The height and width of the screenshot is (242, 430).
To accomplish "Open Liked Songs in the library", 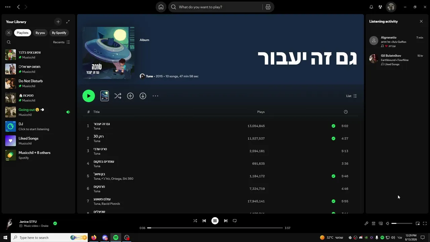I will (38, 140).
